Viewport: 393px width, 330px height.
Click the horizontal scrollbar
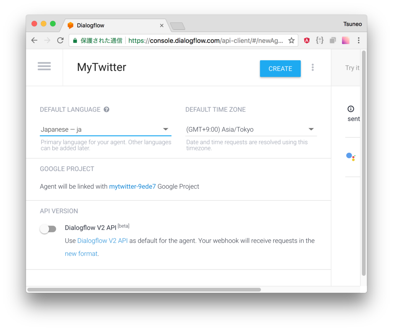click(x=144, y=290)
